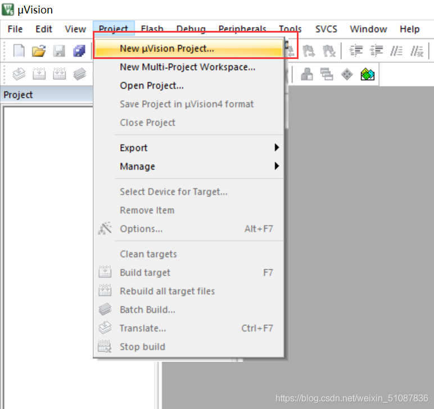Click the Indent selection toolbar icon

356,51
